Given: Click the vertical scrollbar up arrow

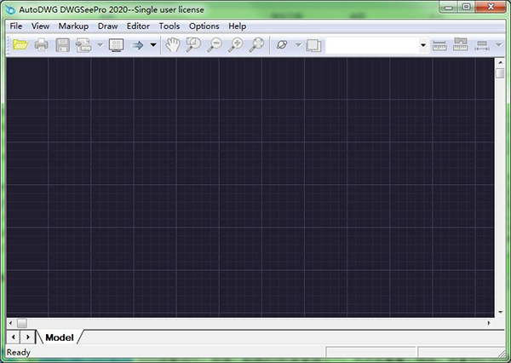Looking at the screenshot, I should (500, 62).
